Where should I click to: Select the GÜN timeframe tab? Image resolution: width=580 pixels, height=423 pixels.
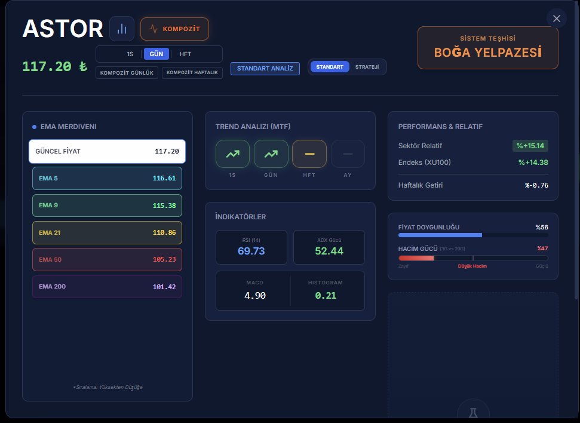point(156,54)
